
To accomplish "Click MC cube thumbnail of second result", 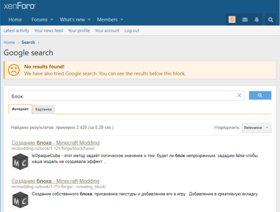I will pyautogui.click(x=20, y=200).
